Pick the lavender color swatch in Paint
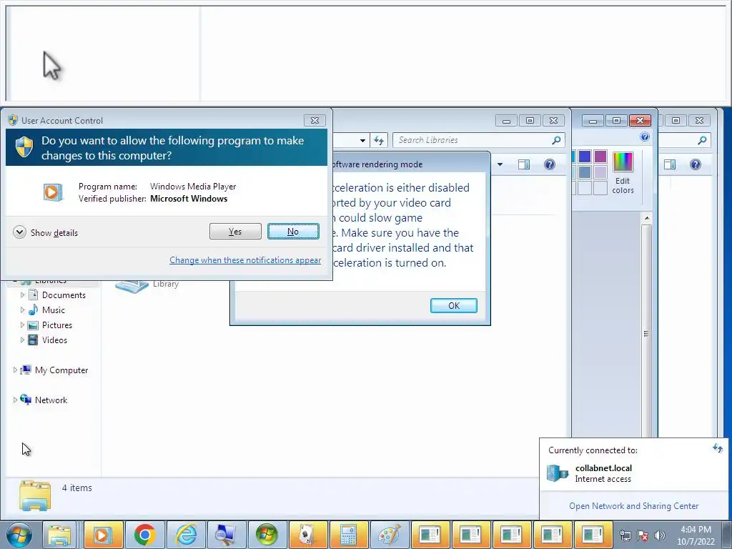732x549 pixels. pos(600,172)
